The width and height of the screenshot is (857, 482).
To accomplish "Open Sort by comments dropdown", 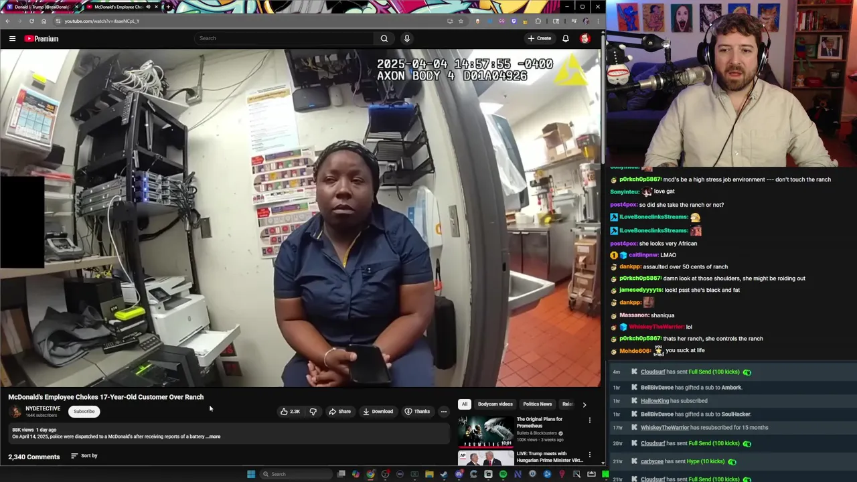I will tap(84, 456).
